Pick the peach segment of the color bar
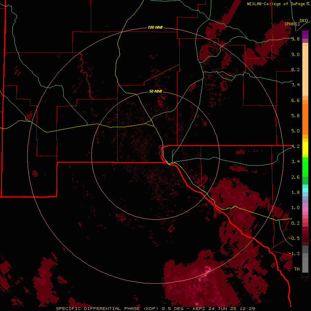311x311 pixels. [305, 71]
